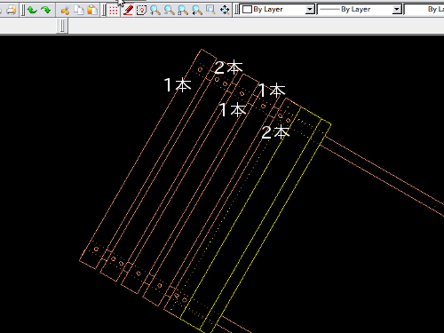Click the second-row toolbar grip handle
Image resolution: width=444 pixels, height=333 pixels.
pos(62,26)
